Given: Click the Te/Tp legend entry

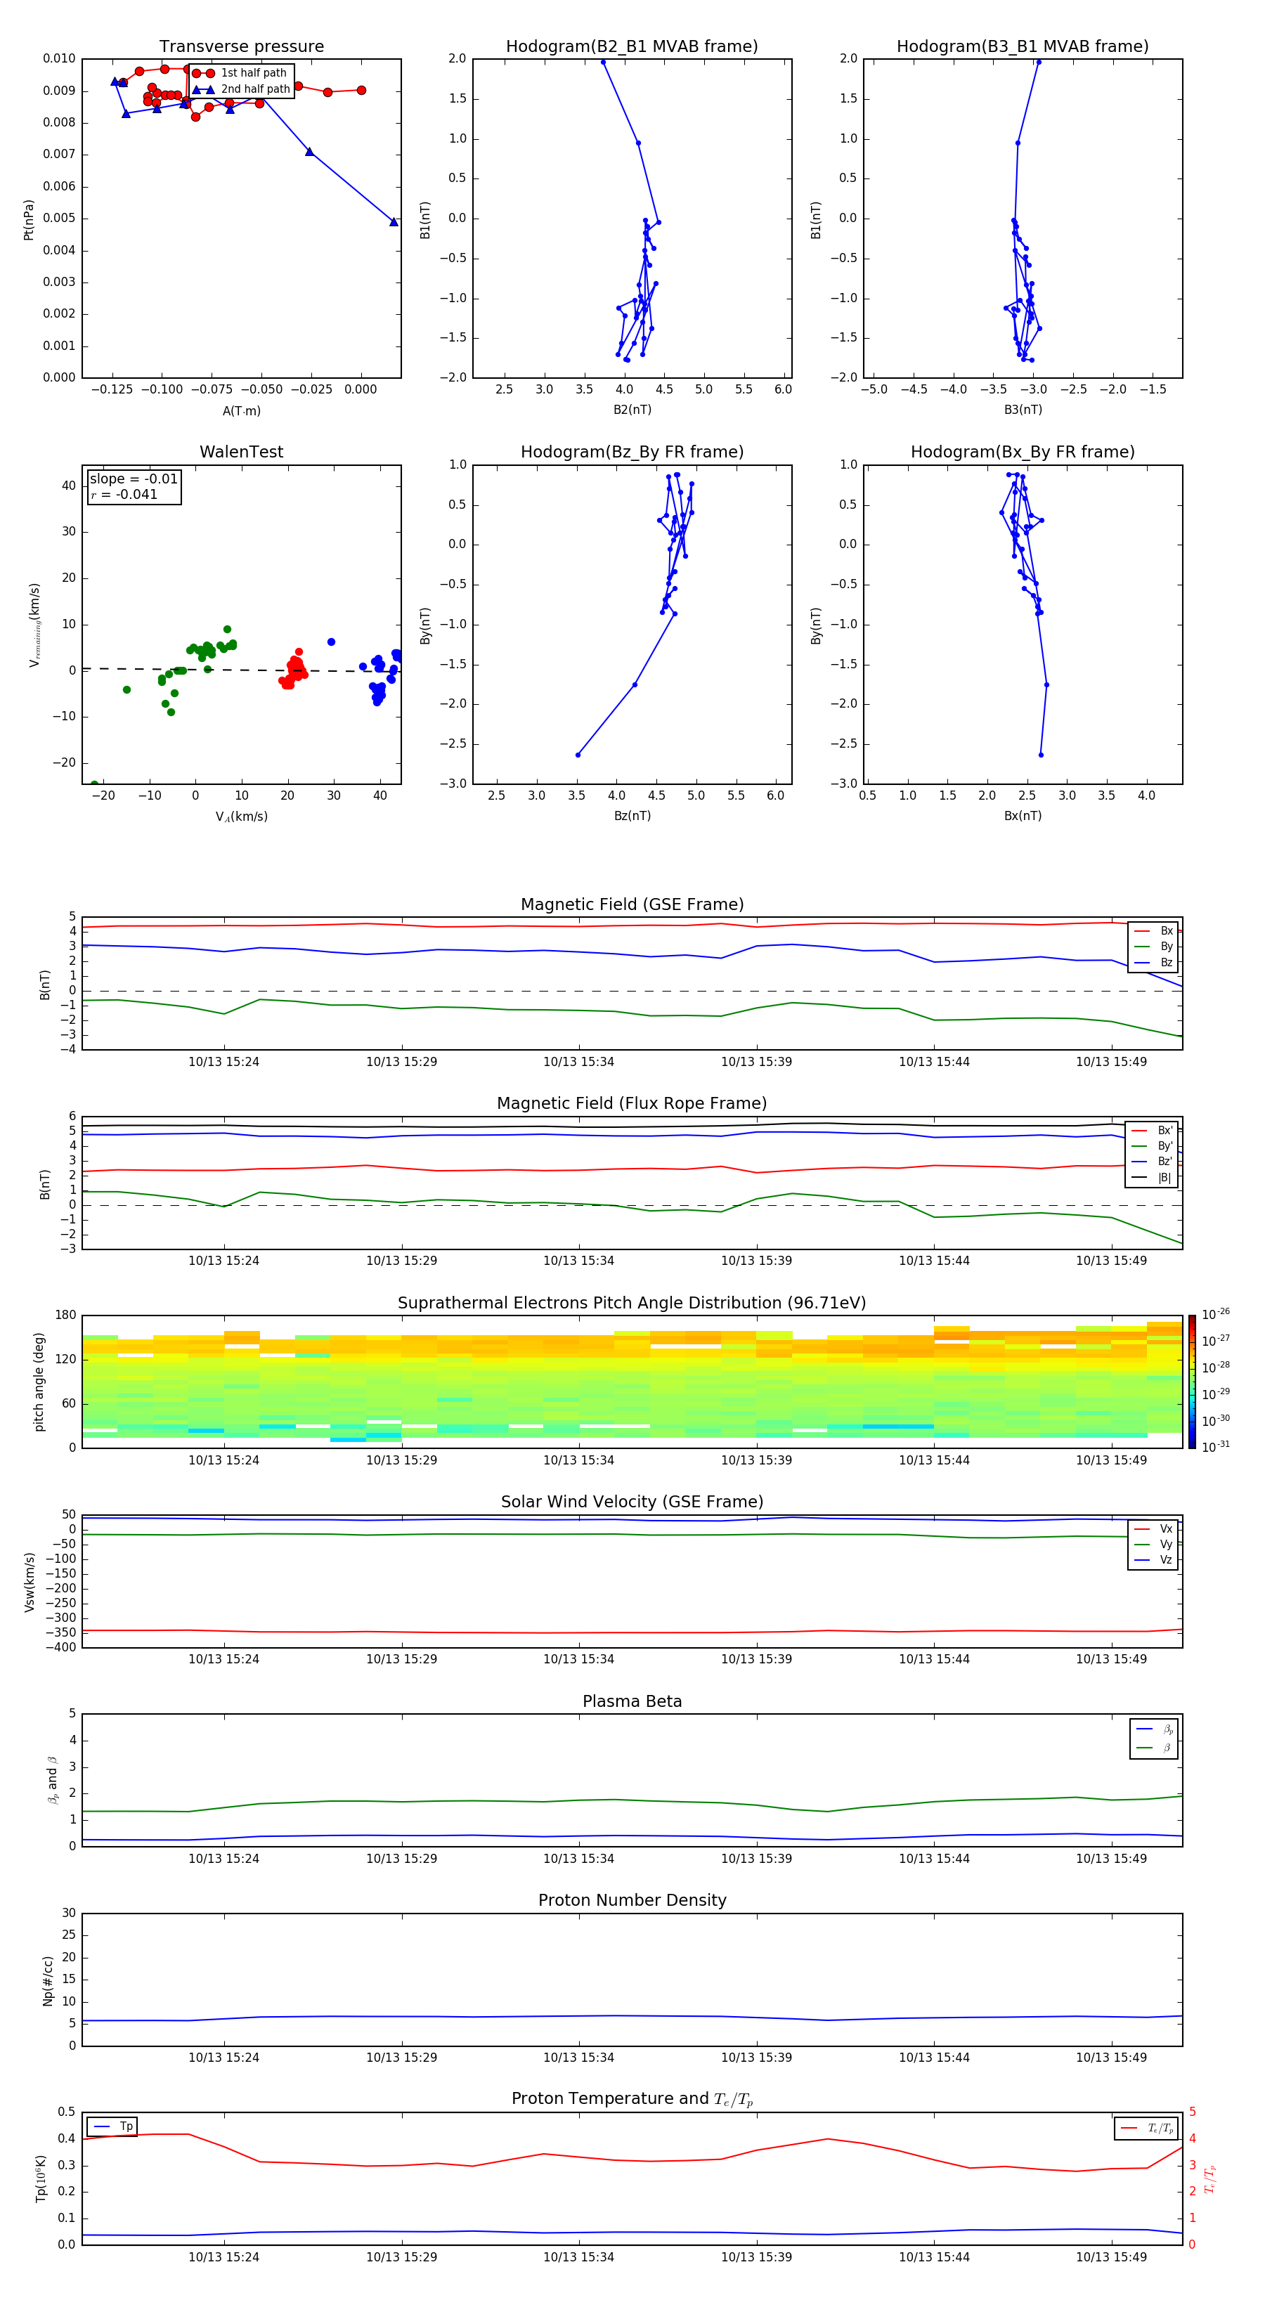Looking at the screenshot, I should [1146, 2128].
